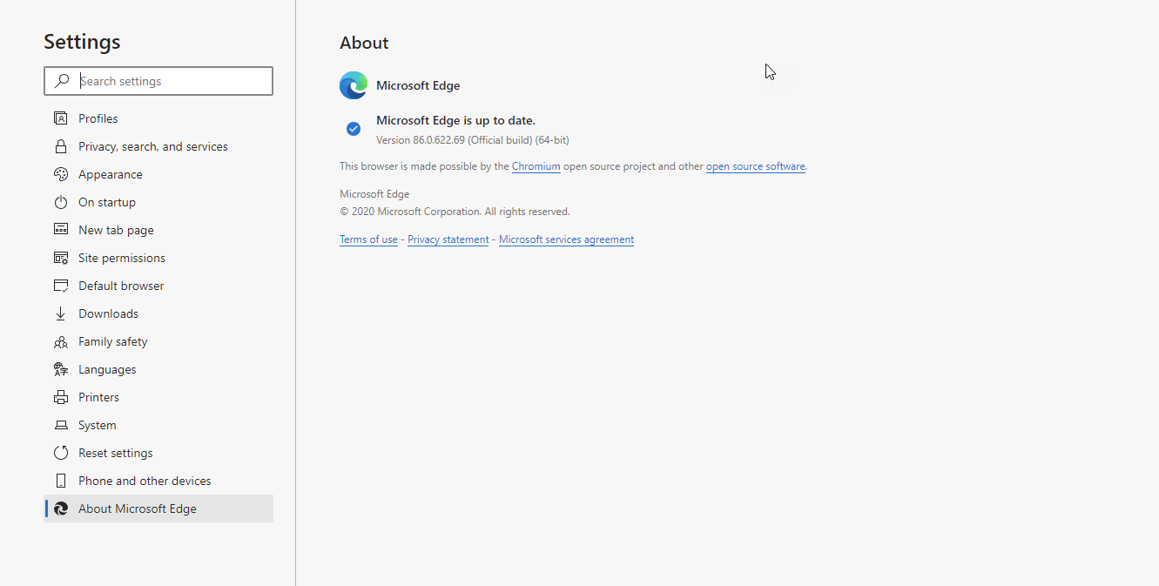The width and height of the screenshot is (1159, 586).
Task: Open the open source software link
Action: (756, 166)
